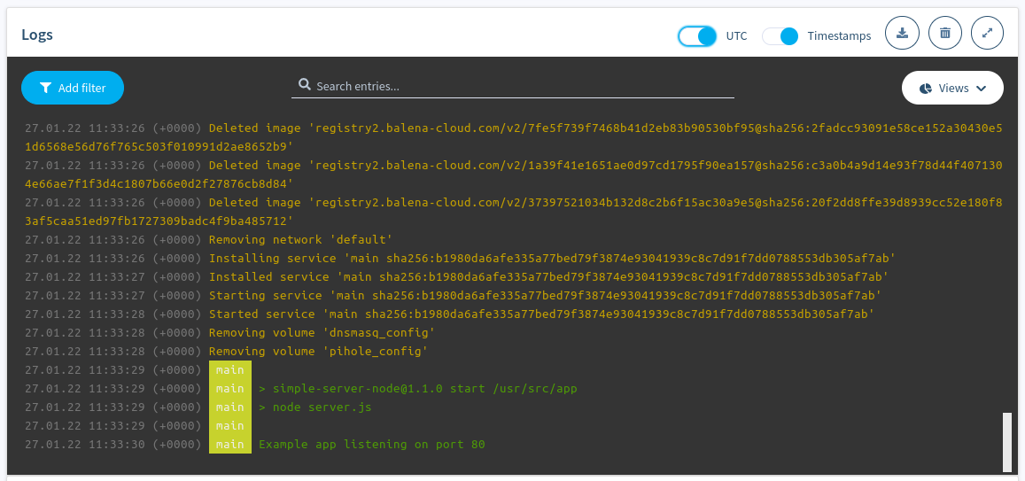
Task: Open the Views dropdown chevron
Action: [981, 89]
